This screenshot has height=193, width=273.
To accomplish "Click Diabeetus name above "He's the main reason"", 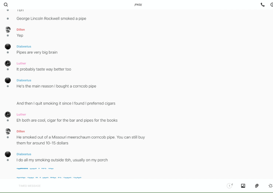I will 24,80.
